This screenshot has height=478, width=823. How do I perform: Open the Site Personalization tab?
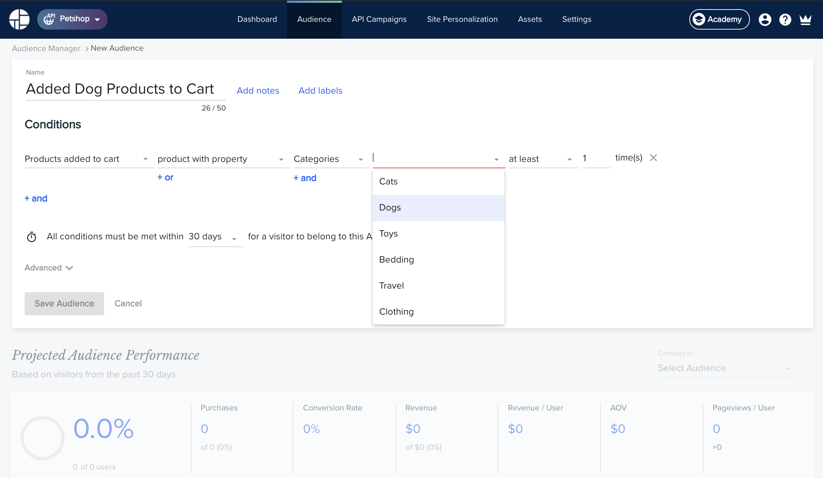462,19
